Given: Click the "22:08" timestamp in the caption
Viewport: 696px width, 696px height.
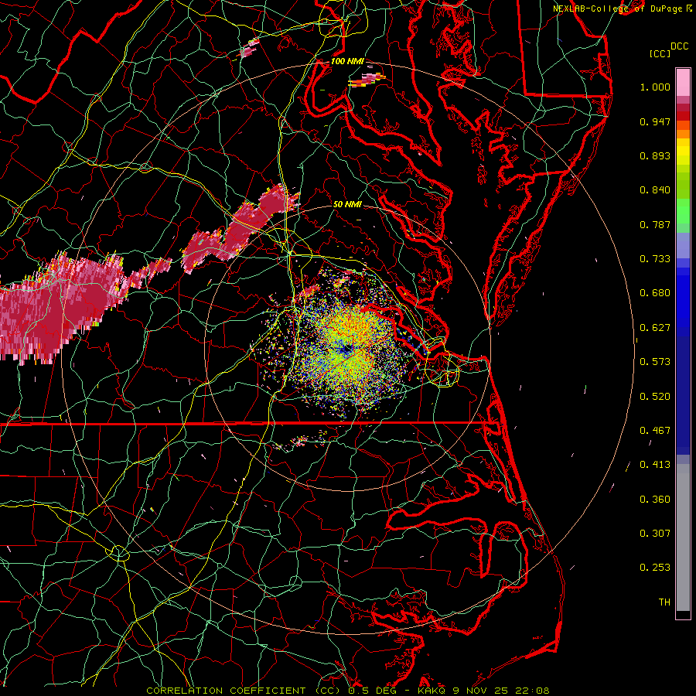Looking at the screenshot, I should pos(532,691).
